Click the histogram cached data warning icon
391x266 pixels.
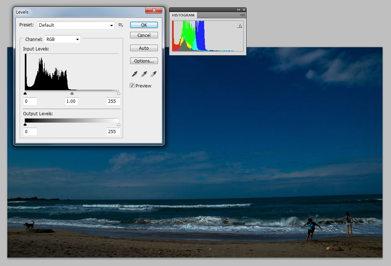coord(239,26)
